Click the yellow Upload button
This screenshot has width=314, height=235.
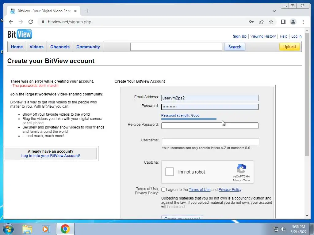click(x=289, y=47)
